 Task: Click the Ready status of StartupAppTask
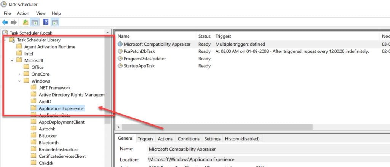205,66
